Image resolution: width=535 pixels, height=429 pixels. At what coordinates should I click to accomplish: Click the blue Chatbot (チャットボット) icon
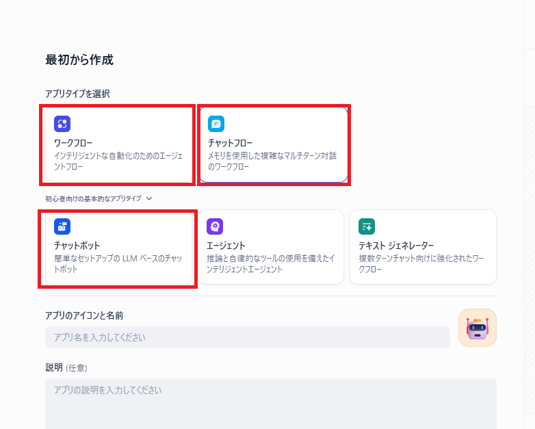click(62, 226)
